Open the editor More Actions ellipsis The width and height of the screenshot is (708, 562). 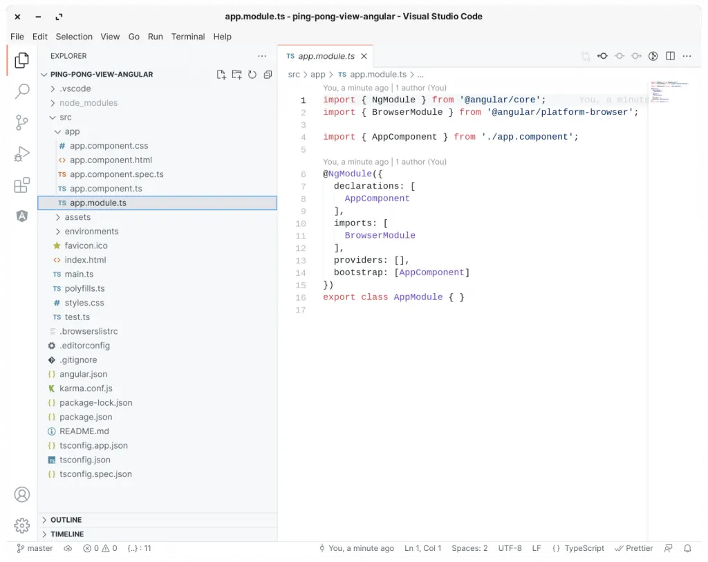pos(687,56)
